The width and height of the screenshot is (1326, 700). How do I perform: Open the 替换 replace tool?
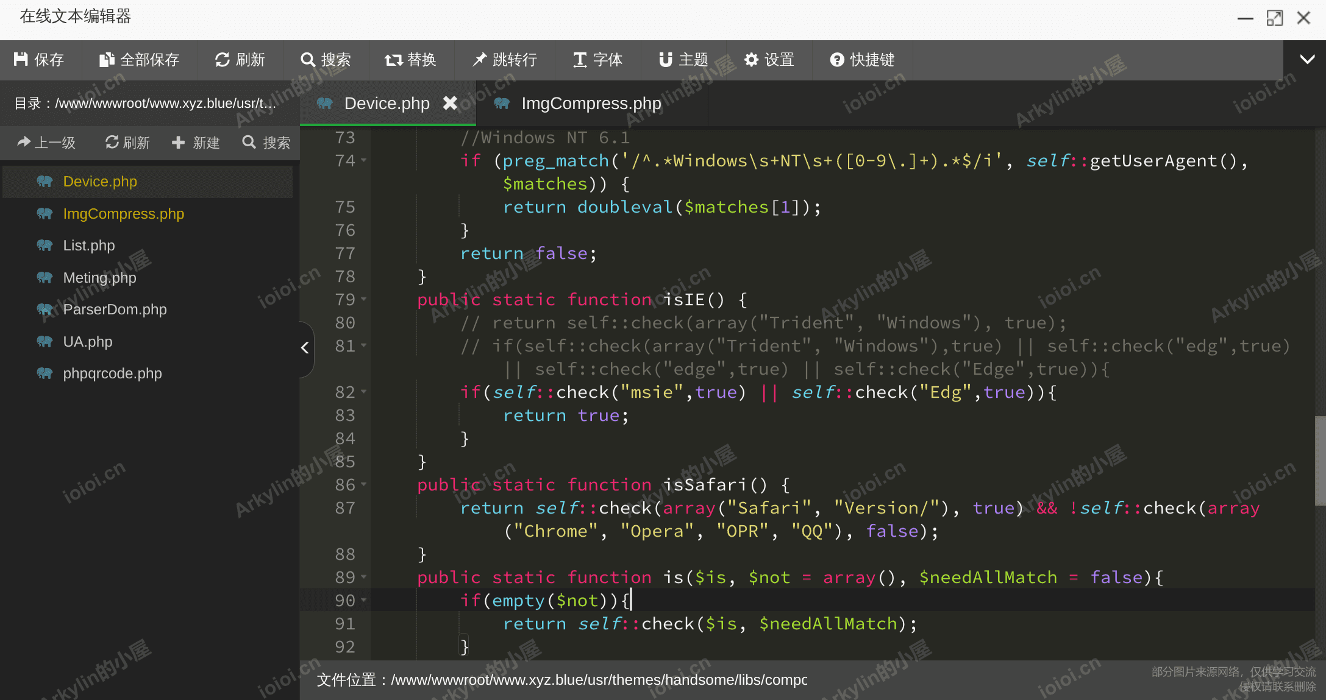[x=410, y=60]
